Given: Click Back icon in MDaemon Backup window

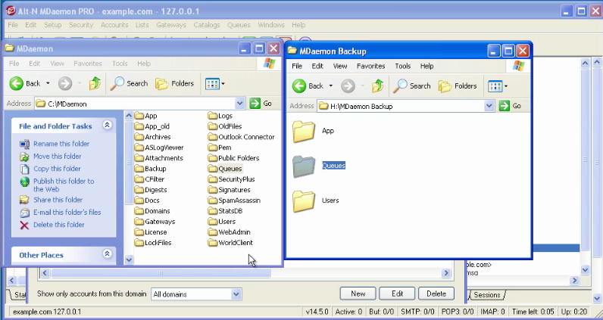Looking at the screenshot, I should pos(299,85).
